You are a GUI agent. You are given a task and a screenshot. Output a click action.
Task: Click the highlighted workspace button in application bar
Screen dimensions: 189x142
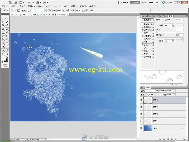click(x=135, y=3)
